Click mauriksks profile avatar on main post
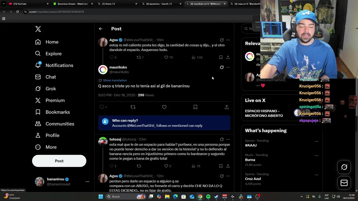Screen dimensions: 358x201 (103, 70)
